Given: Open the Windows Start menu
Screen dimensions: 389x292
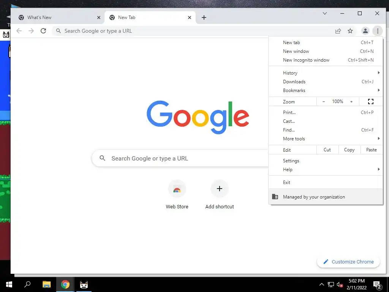Looking at the screenshot, I should pyautogui.click(x=9, y=284).
